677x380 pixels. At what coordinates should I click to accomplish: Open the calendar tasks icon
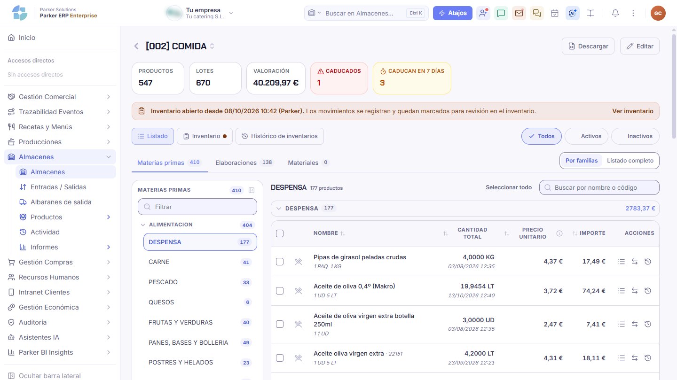pyautogui.click(x=555, y=13)
